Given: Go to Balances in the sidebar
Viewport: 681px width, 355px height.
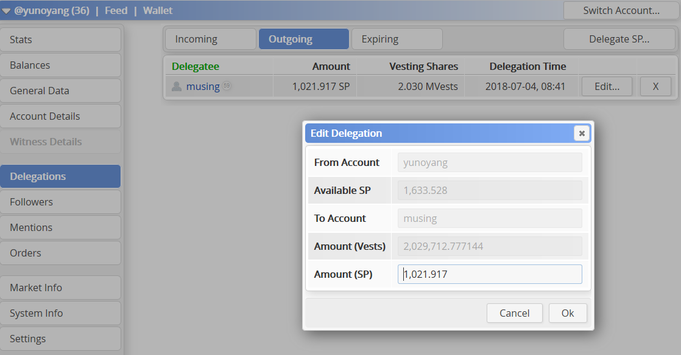Looking at the screenshot, I should 60,65.
